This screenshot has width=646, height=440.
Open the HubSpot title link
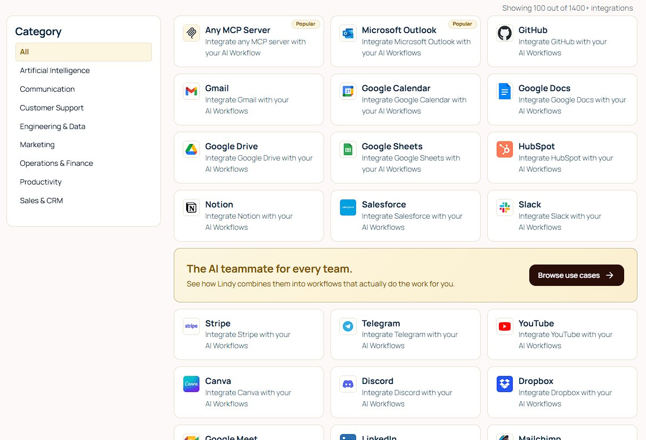click(x=537, y=146)
